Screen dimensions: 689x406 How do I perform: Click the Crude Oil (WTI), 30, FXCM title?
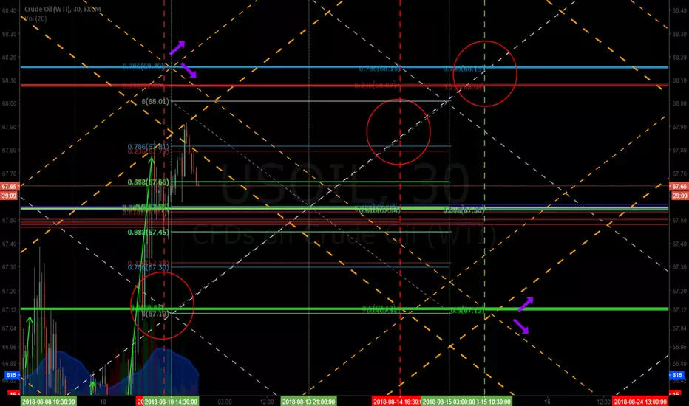coord(62,9)
